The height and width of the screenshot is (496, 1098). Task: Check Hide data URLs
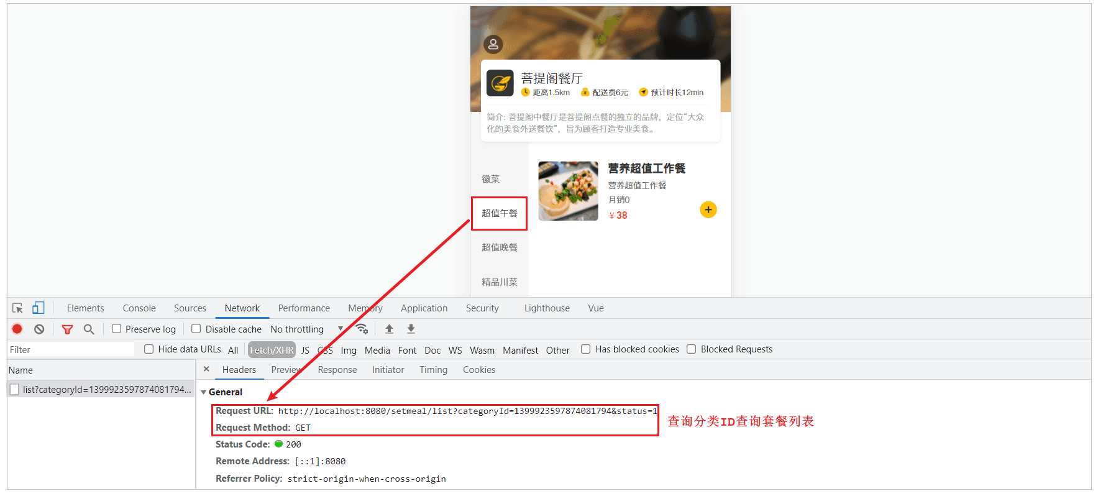coord(149,349)
